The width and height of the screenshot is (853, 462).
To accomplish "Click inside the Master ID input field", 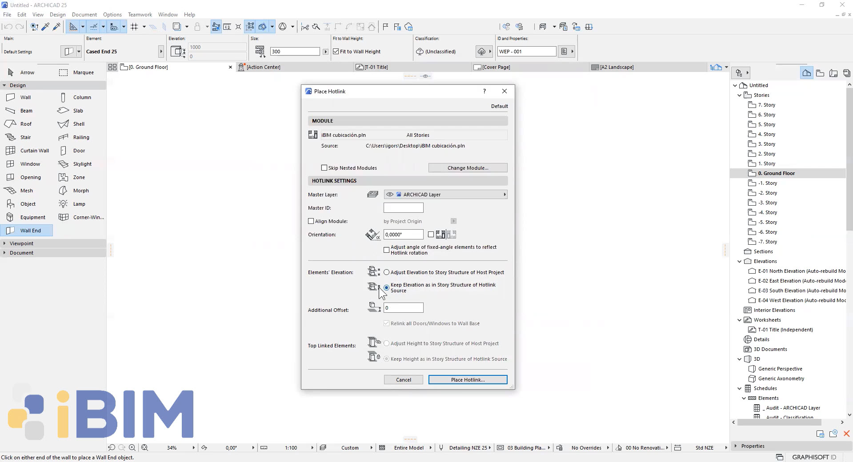I will pyautogui.click(x=403, y=207).
